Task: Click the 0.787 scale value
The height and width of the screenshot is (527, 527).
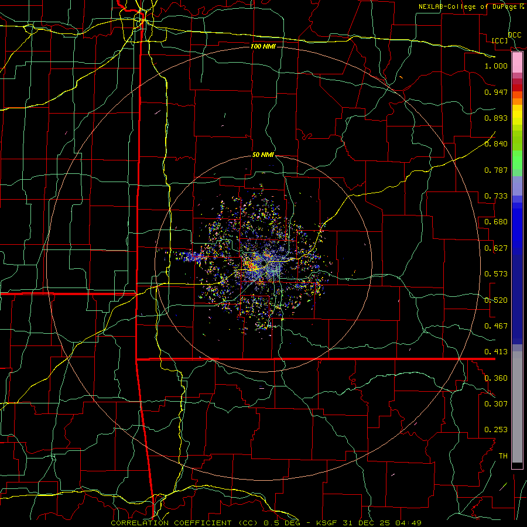Action: (496, 170)
